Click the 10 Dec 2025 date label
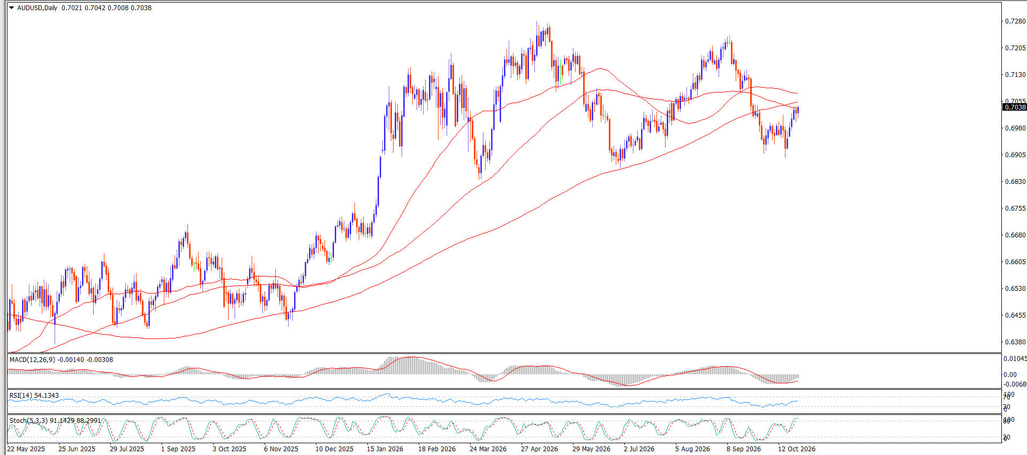This screenshot has height=455, width=1027. tap(334, 449)
